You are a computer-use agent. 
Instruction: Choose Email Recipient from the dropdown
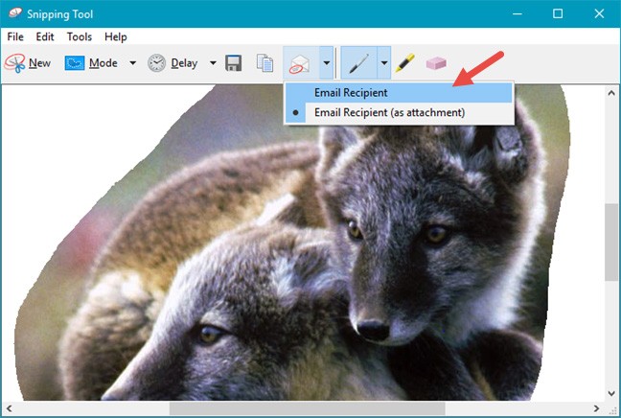(351, 93)
